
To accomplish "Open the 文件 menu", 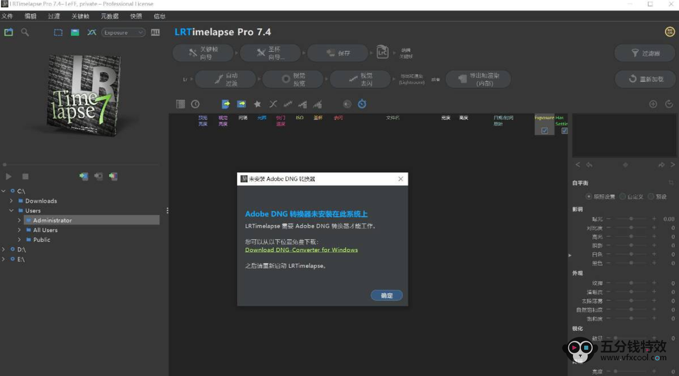I will [7, 16].
